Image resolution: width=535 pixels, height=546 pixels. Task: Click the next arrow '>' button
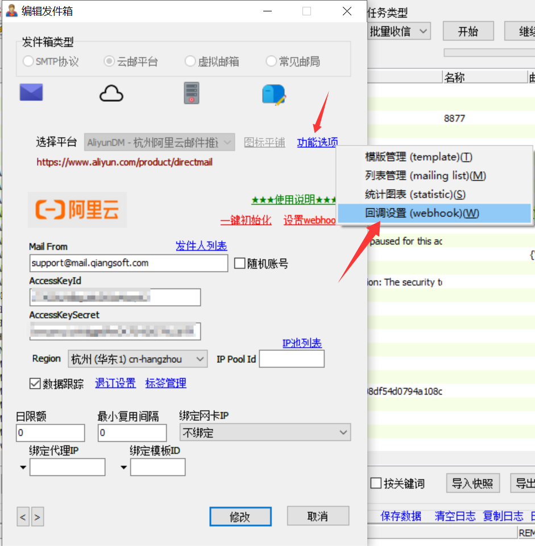coord(38,517)
